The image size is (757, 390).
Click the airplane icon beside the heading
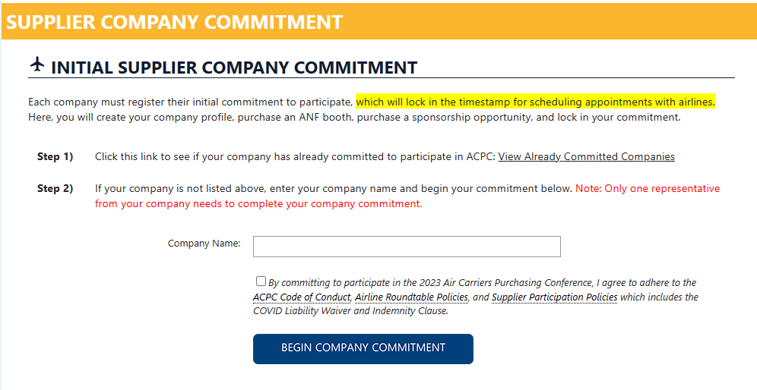click(37, 64)
